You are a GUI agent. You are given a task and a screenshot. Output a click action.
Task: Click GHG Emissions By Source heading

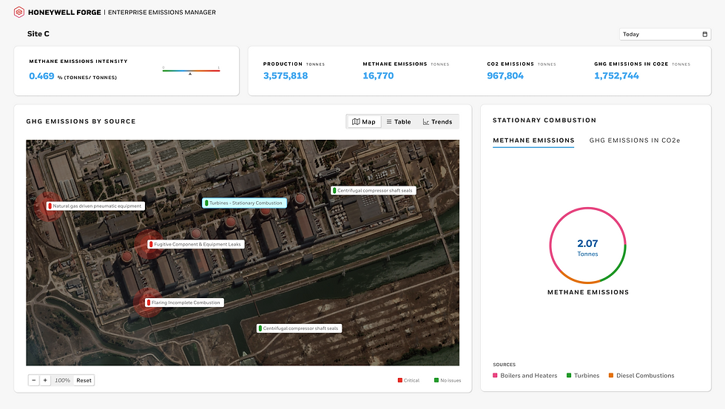[81, 121]
